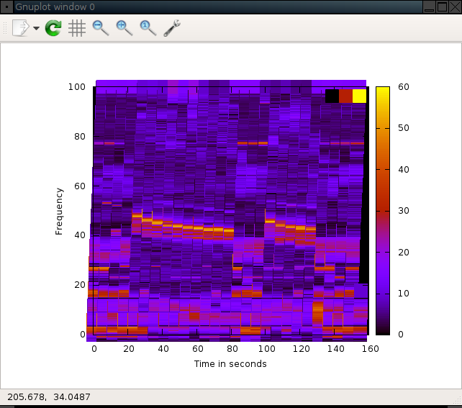Screen dimensions: 462x408
Task: Apply previous zoom with minus magnifier
Action: 101,28
